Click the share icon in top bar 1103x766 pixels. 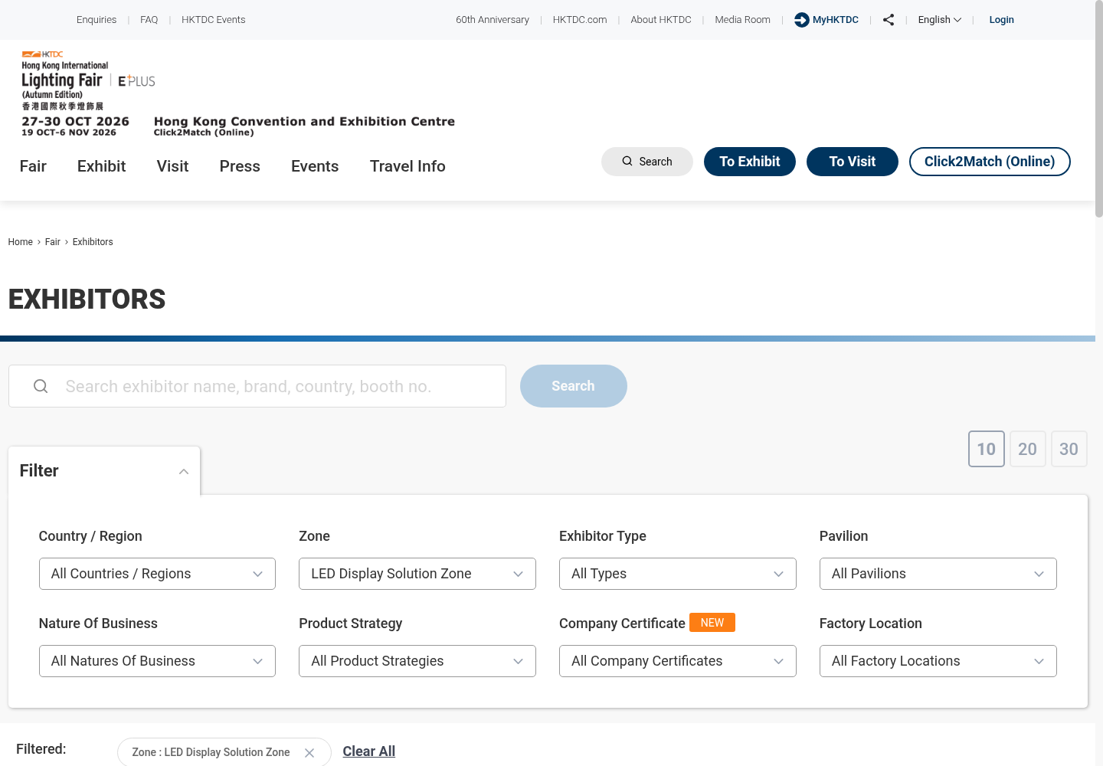[x=889, y=20]
